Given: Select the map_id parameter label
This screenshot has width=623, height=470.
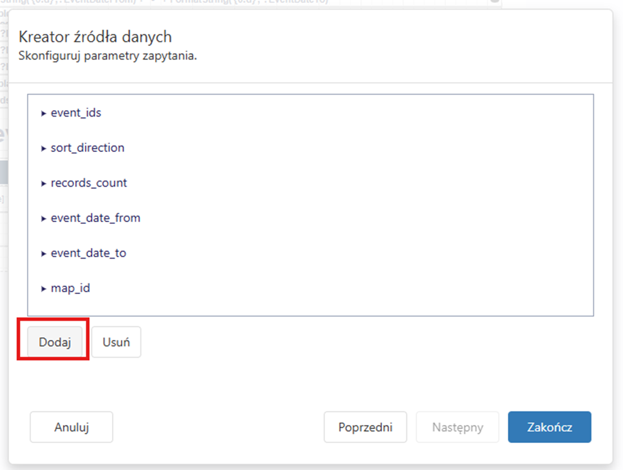Looking at the screenshot, I should pos(70,289).
